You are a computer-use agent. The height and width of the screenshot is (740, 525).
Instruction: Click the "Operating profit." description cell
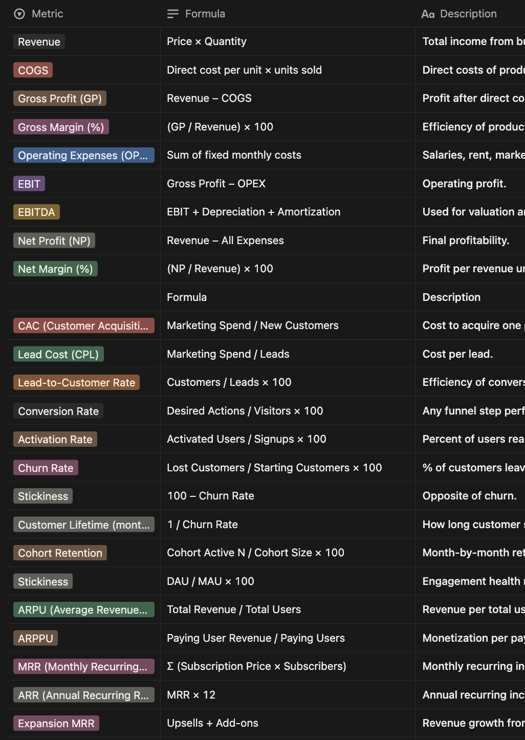[464, 184]
